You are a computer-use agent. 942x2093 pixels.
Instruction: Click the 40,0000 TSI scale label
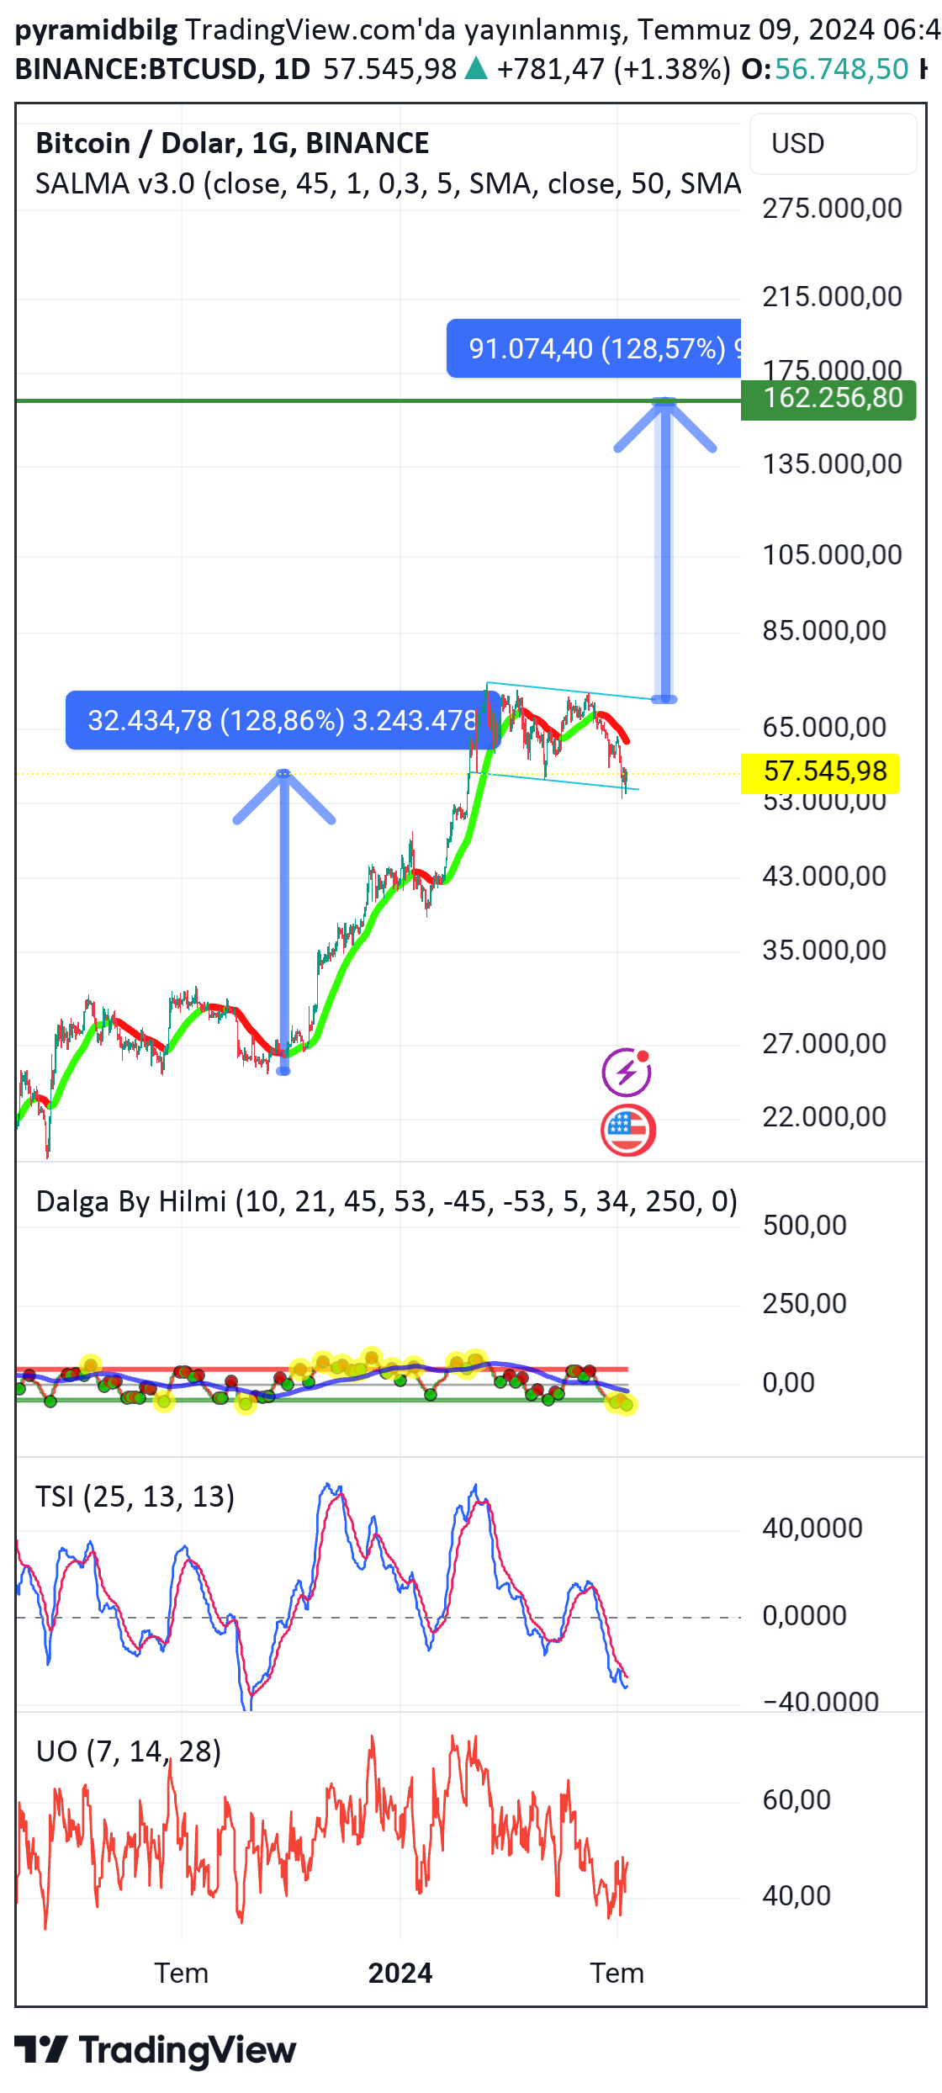click(x=812, y=1529)
